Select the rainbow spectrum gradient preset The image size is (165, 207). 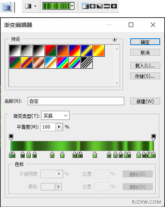coord(62,63)
